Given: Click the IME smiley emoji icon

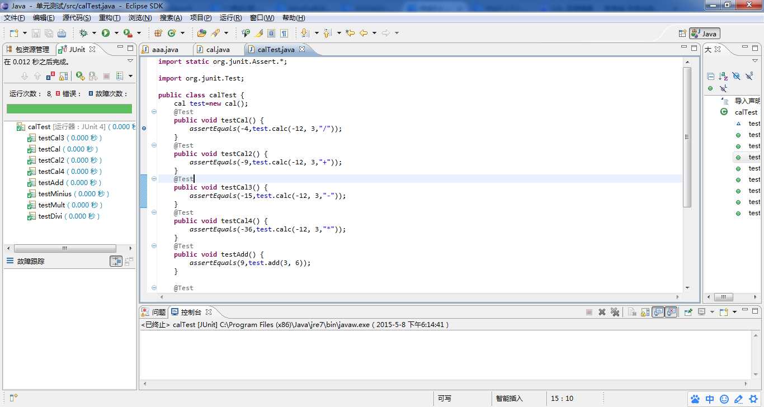Looking at the screenshot, I should click(724, 399).
